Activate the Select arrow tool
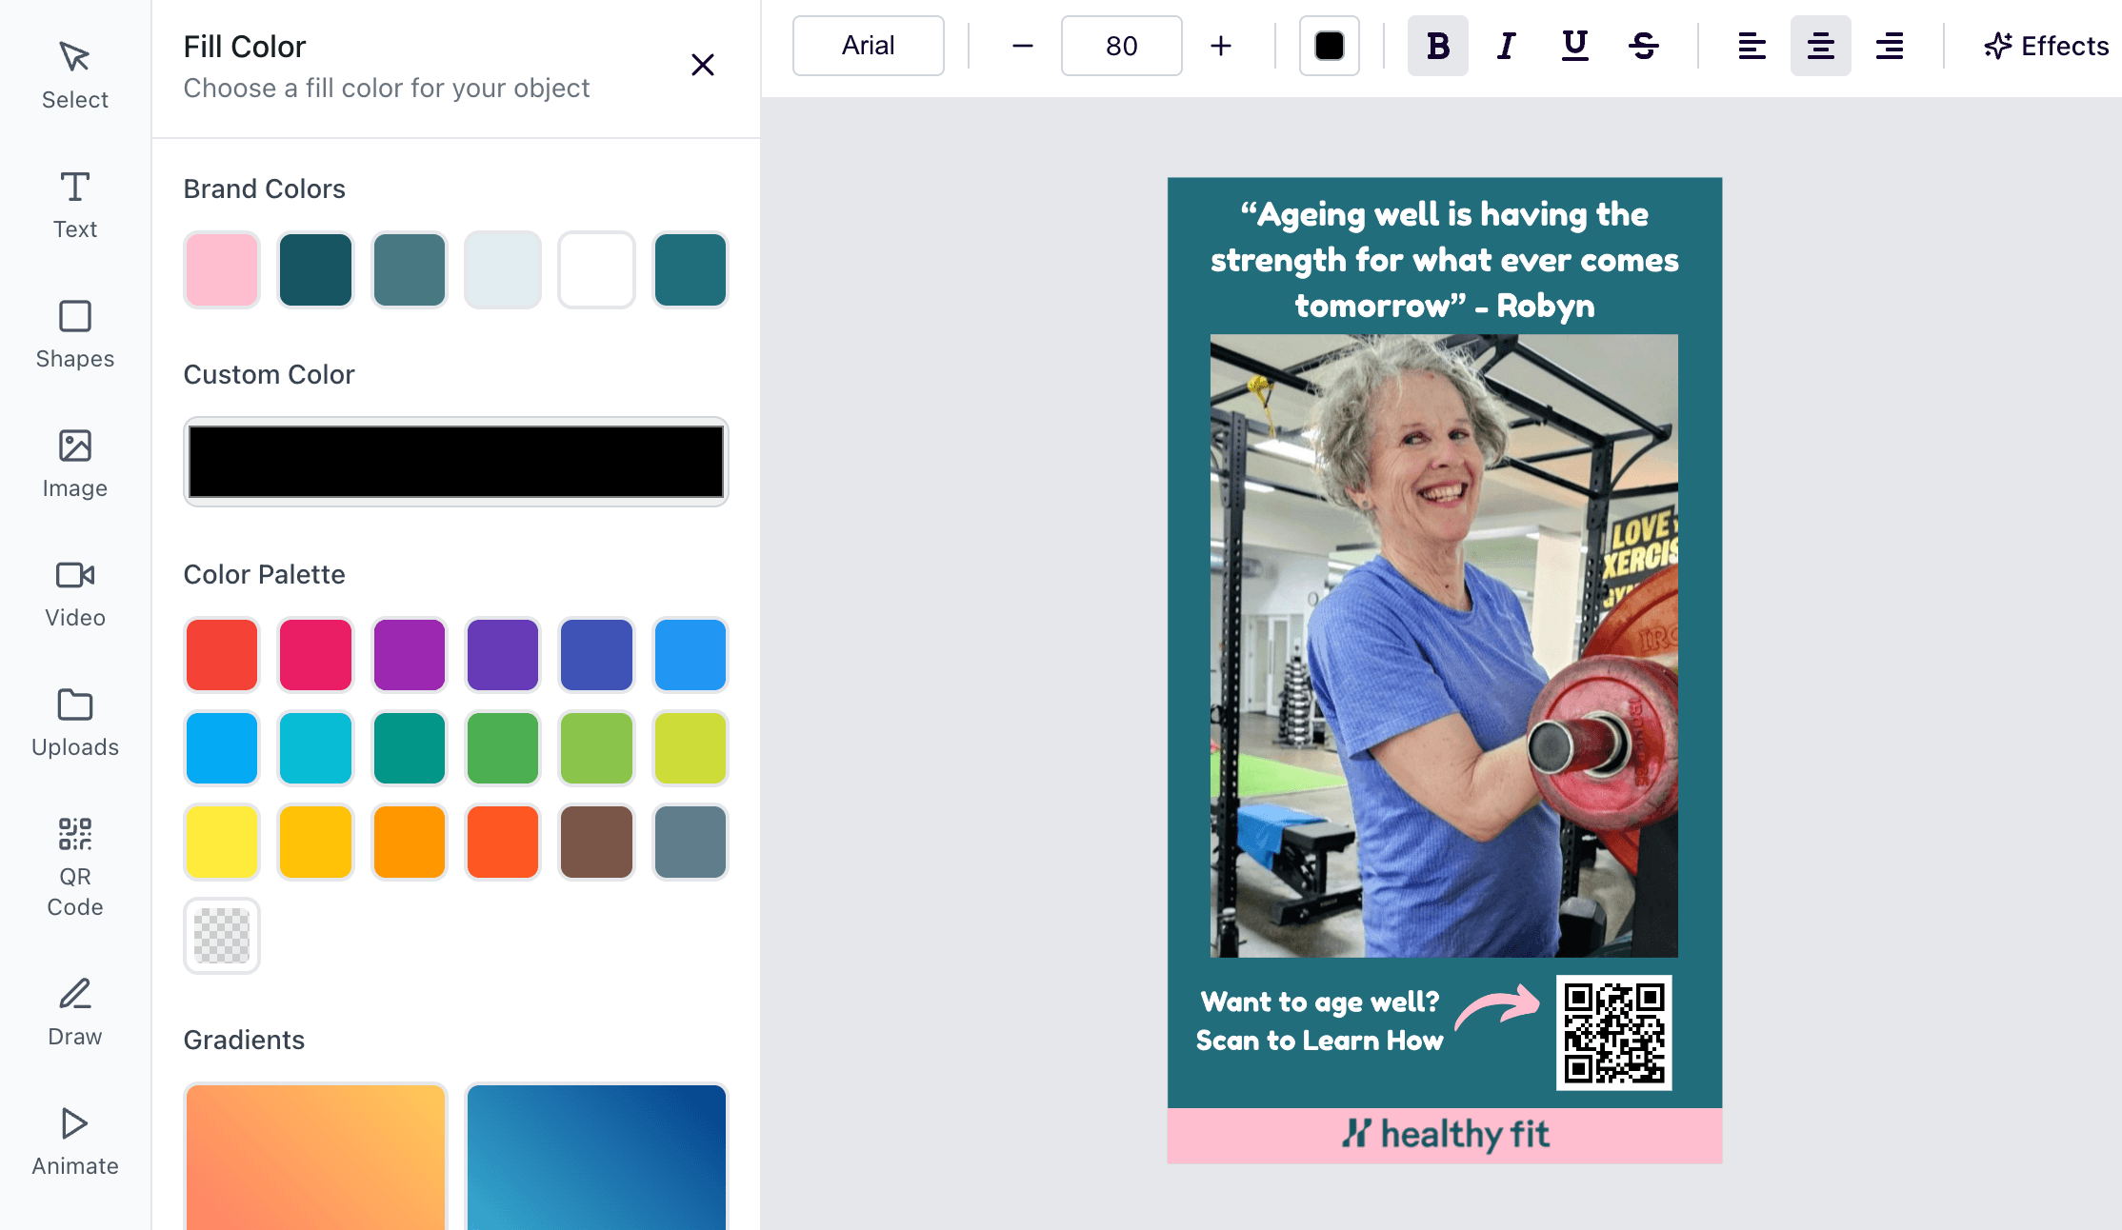The image size is (2122, 1230). 74,75
